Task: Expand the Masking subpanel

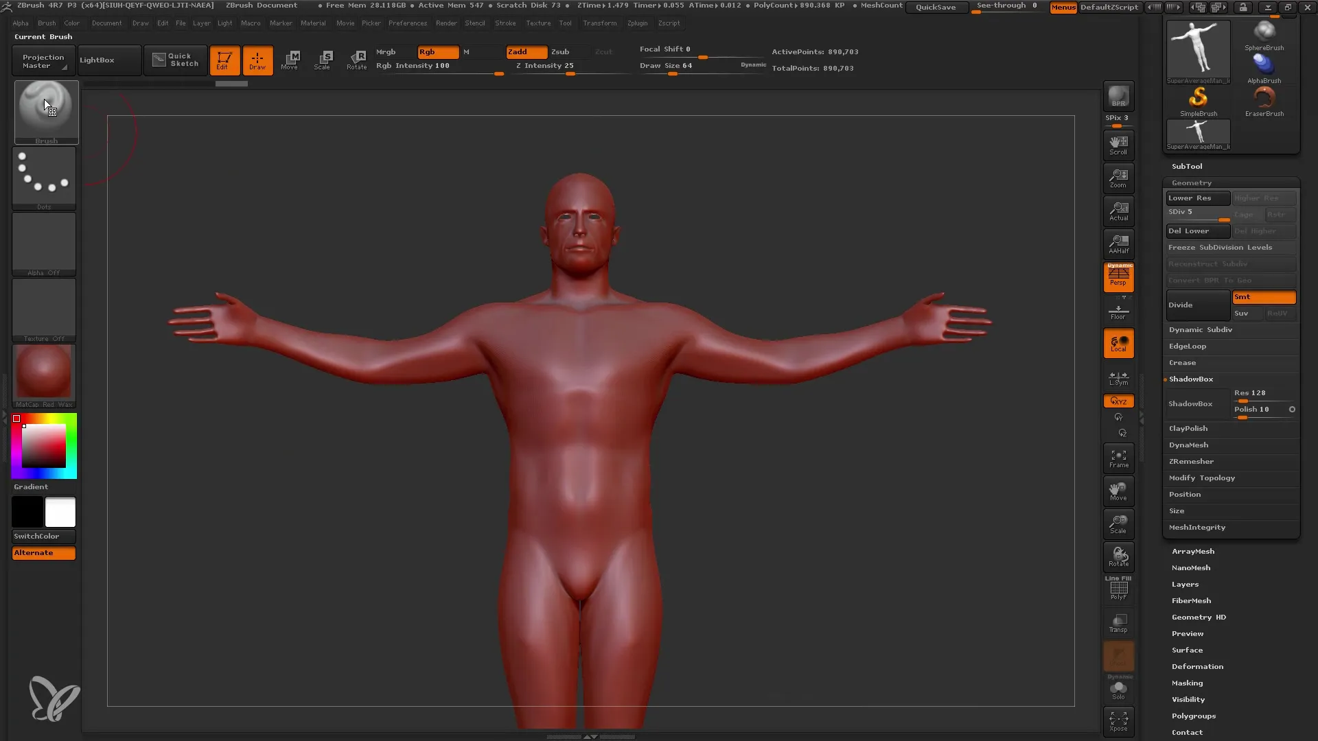Action: pos(1187,682)
